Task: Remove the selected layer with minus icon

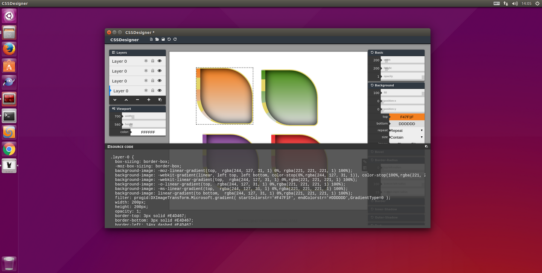Action: coord(137,100)
